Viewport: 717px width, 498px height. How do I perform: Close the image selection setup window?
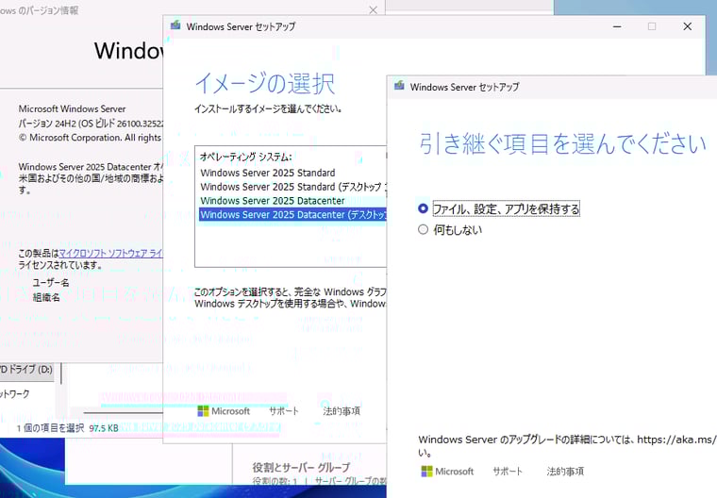[x=687, y=26]
